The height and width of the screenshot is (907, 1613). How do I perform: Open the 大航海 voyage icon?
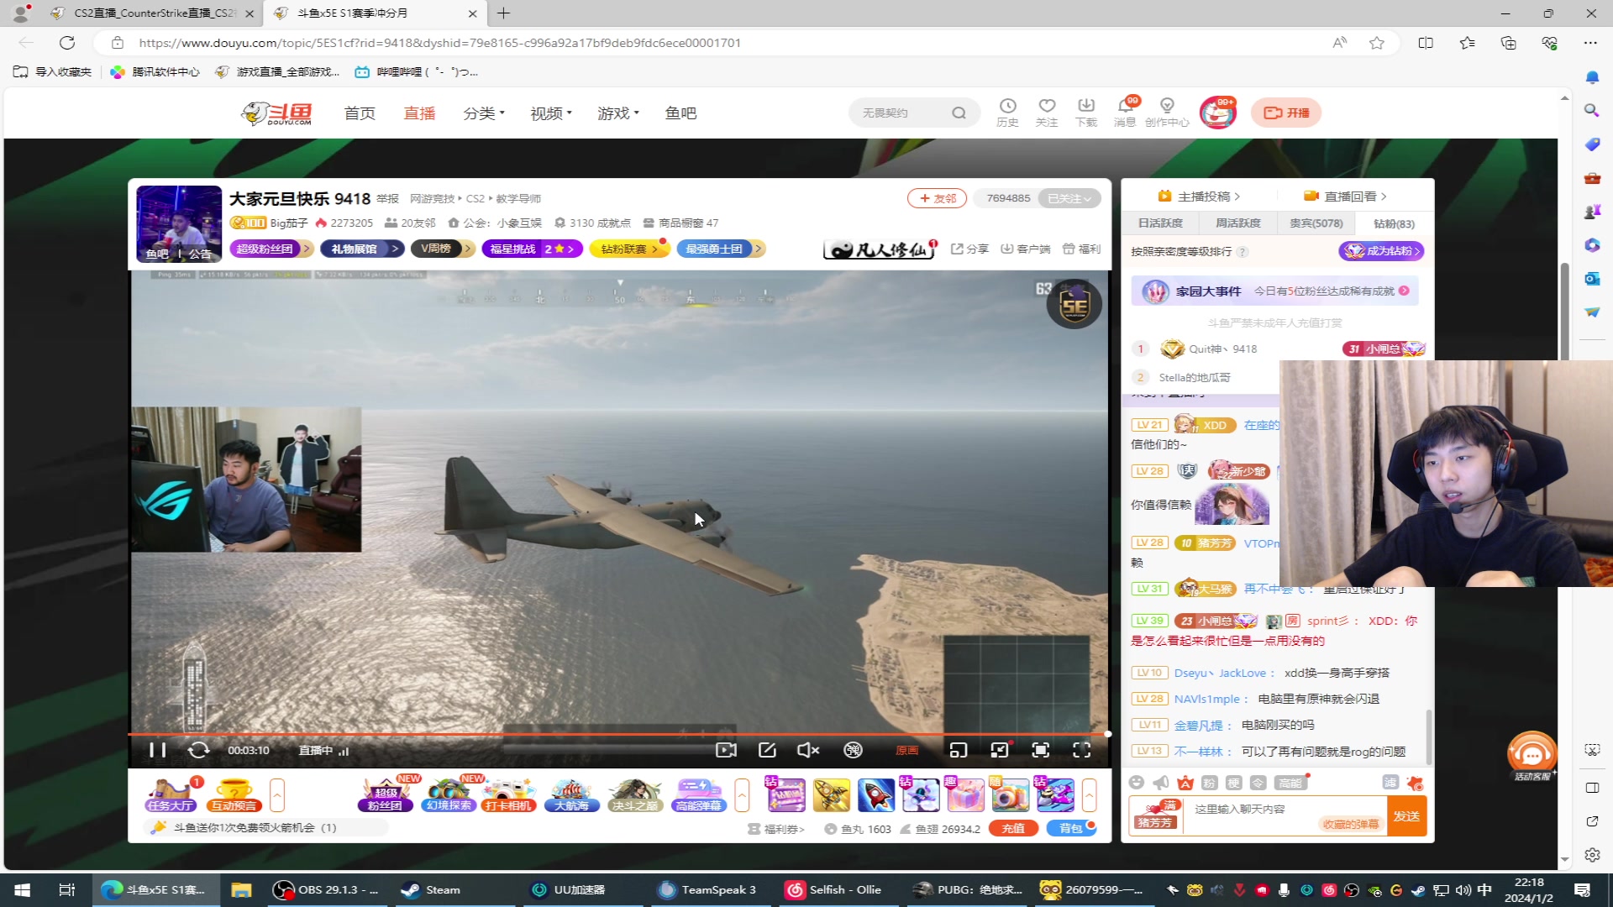(x=571, y=794)
